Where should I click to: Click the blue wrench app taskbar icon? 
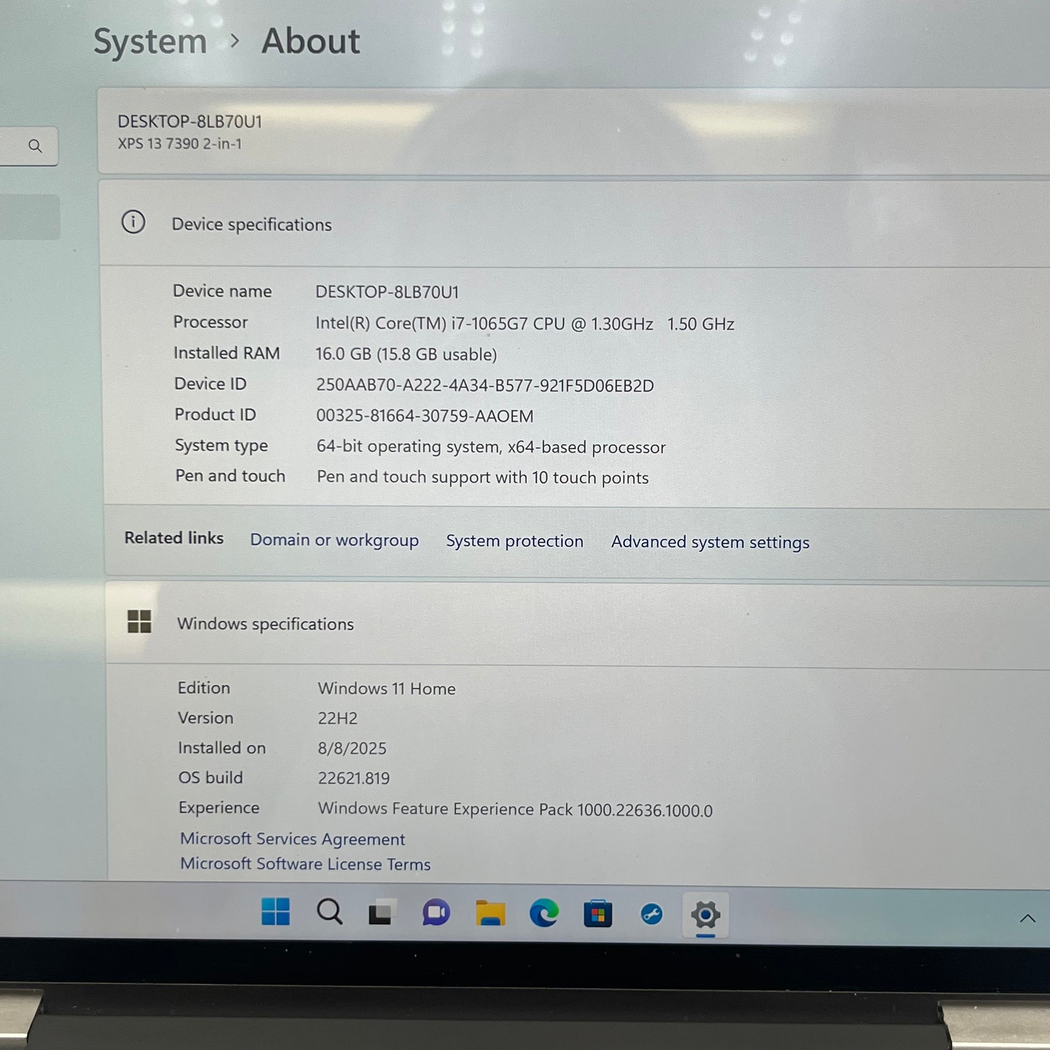click(651, 914)
